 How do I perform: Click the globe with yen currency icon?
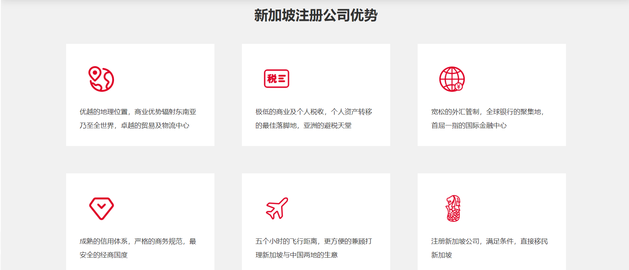(452, 79)
